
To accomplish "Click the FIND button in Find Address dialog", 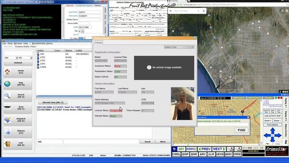I will point(242,130).
